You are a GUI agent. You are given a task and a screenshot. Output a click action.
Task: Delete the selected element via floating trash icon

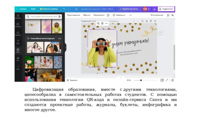102,23
